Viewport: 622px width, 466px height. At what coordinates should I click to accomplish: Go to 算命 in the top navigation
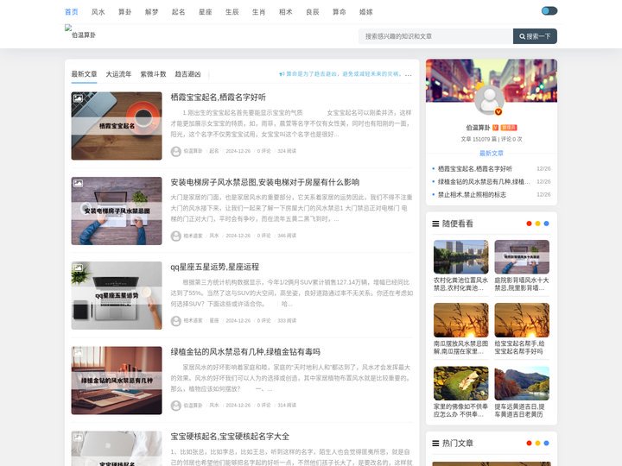340,12
